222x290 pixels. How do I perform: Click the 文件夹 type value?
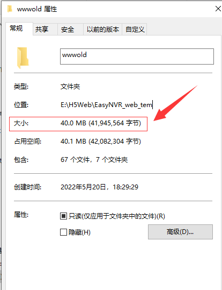tap(70, 87)
